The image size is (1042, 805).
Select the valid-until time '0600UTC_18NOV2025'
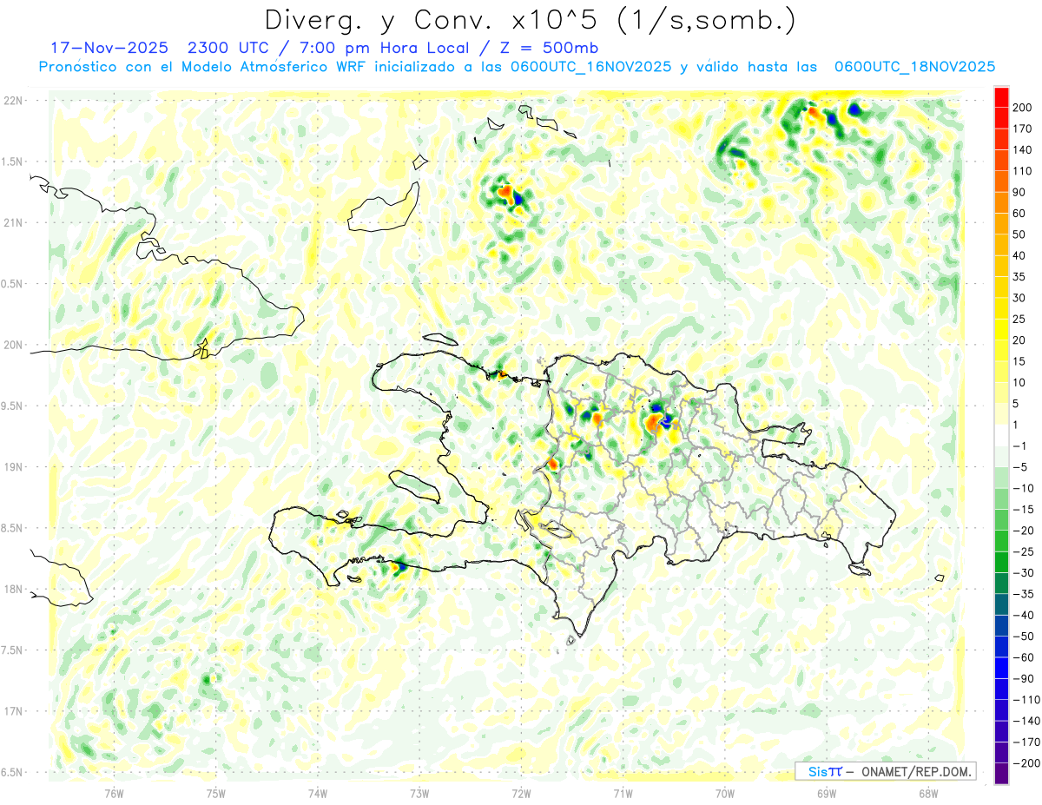click(914, 67)
